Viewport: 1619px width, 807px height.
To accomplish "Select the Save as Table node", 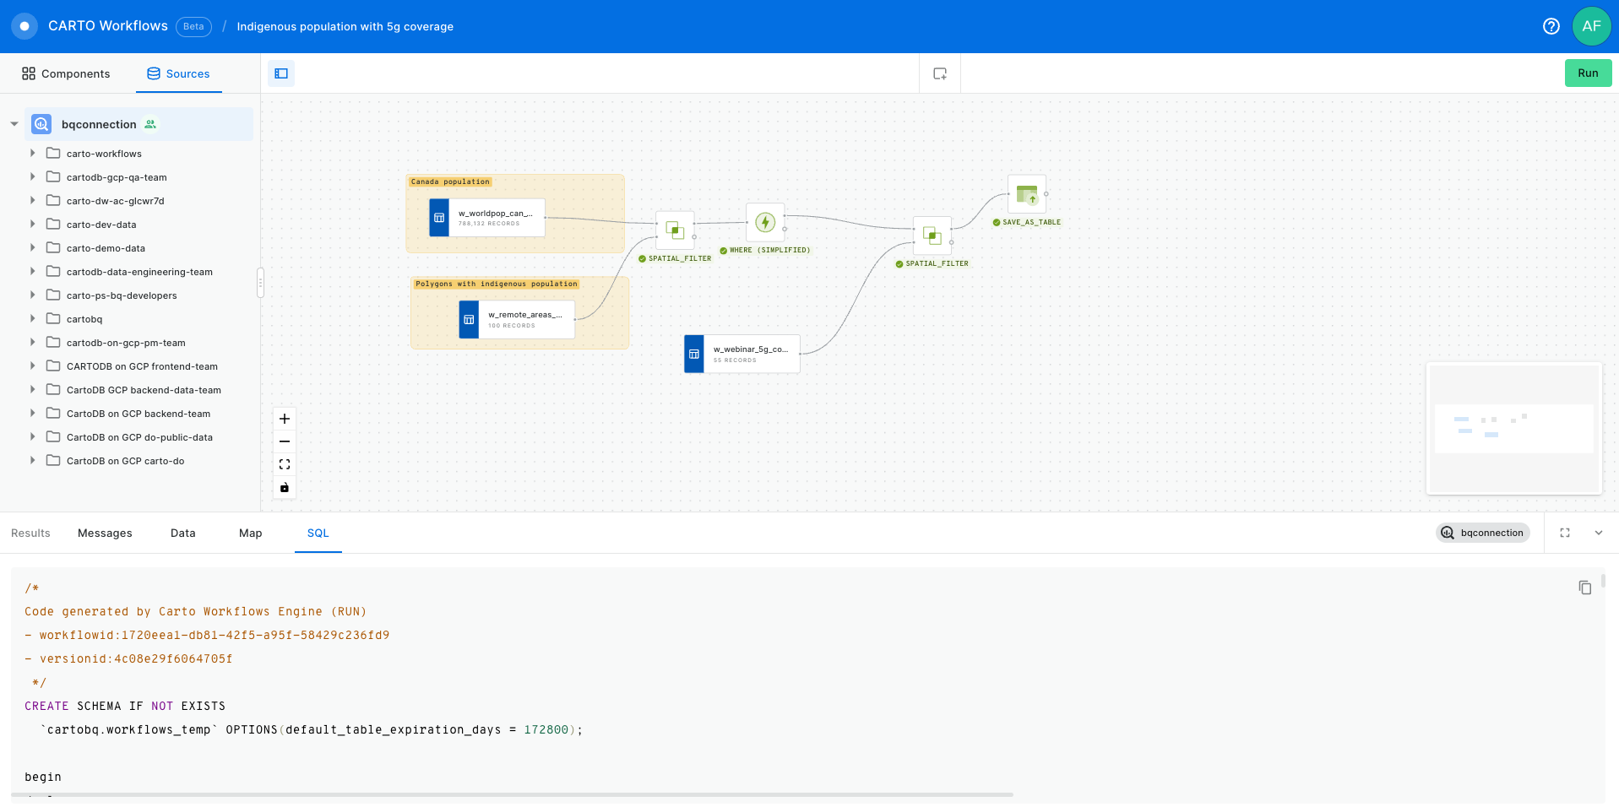I will pos(1026,194).
